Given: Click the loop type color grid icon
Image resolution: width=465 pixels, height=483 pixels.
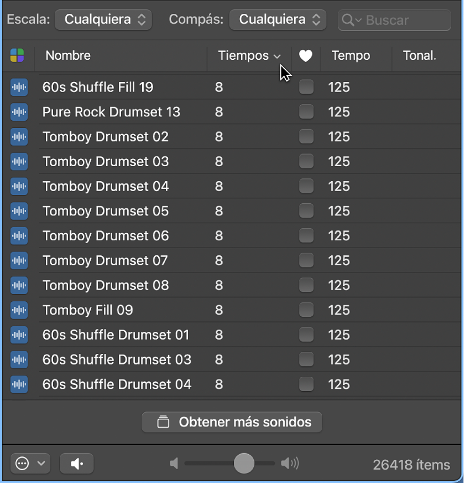Looking at the screenshot, I should (x=17, y=55).
